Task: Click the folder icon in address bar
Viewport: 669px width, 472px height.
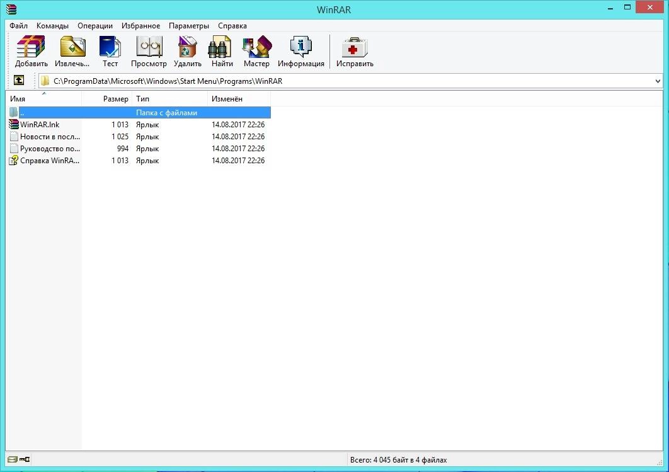Action: (x=45, y=81)
